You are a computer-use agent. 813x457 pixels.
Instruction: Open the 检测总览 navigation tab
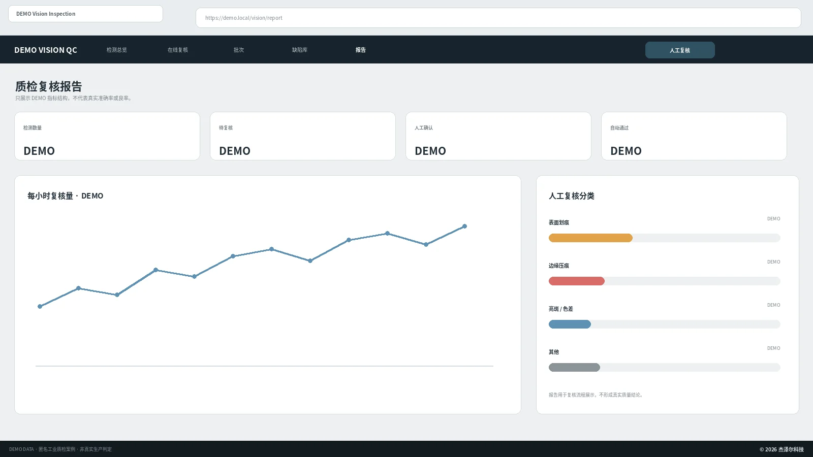(x=116, y=50)
